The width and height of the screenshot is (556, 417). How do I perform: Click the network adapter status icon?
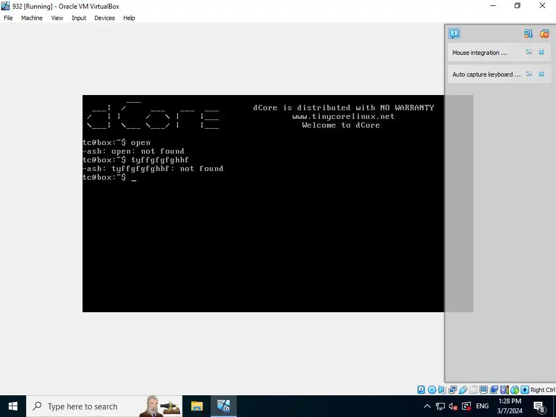[x=452, y=390]
